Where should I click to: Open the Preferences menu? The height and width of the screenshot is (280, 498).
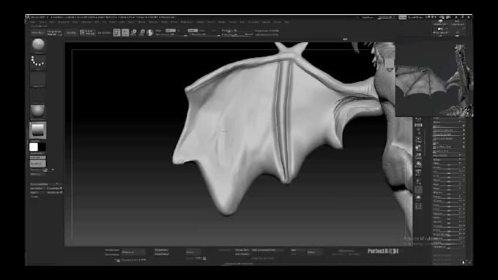187,22
